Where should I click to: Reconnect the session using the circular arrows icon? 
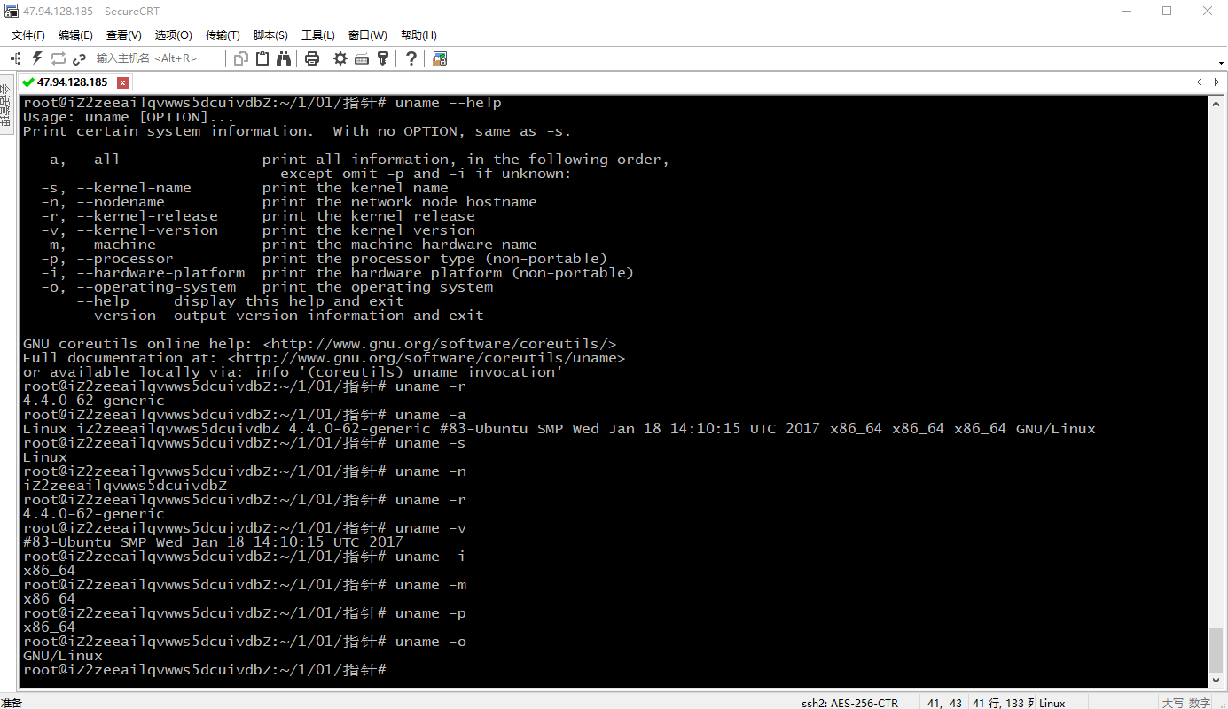pyautogui.click(x=58, y=58)
